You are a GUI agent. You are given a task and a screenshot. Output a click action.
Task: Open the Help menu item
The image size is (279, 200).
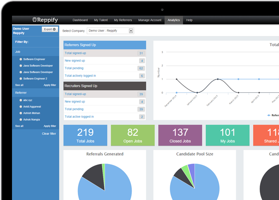pyautogui.click(x=189, y=20)
